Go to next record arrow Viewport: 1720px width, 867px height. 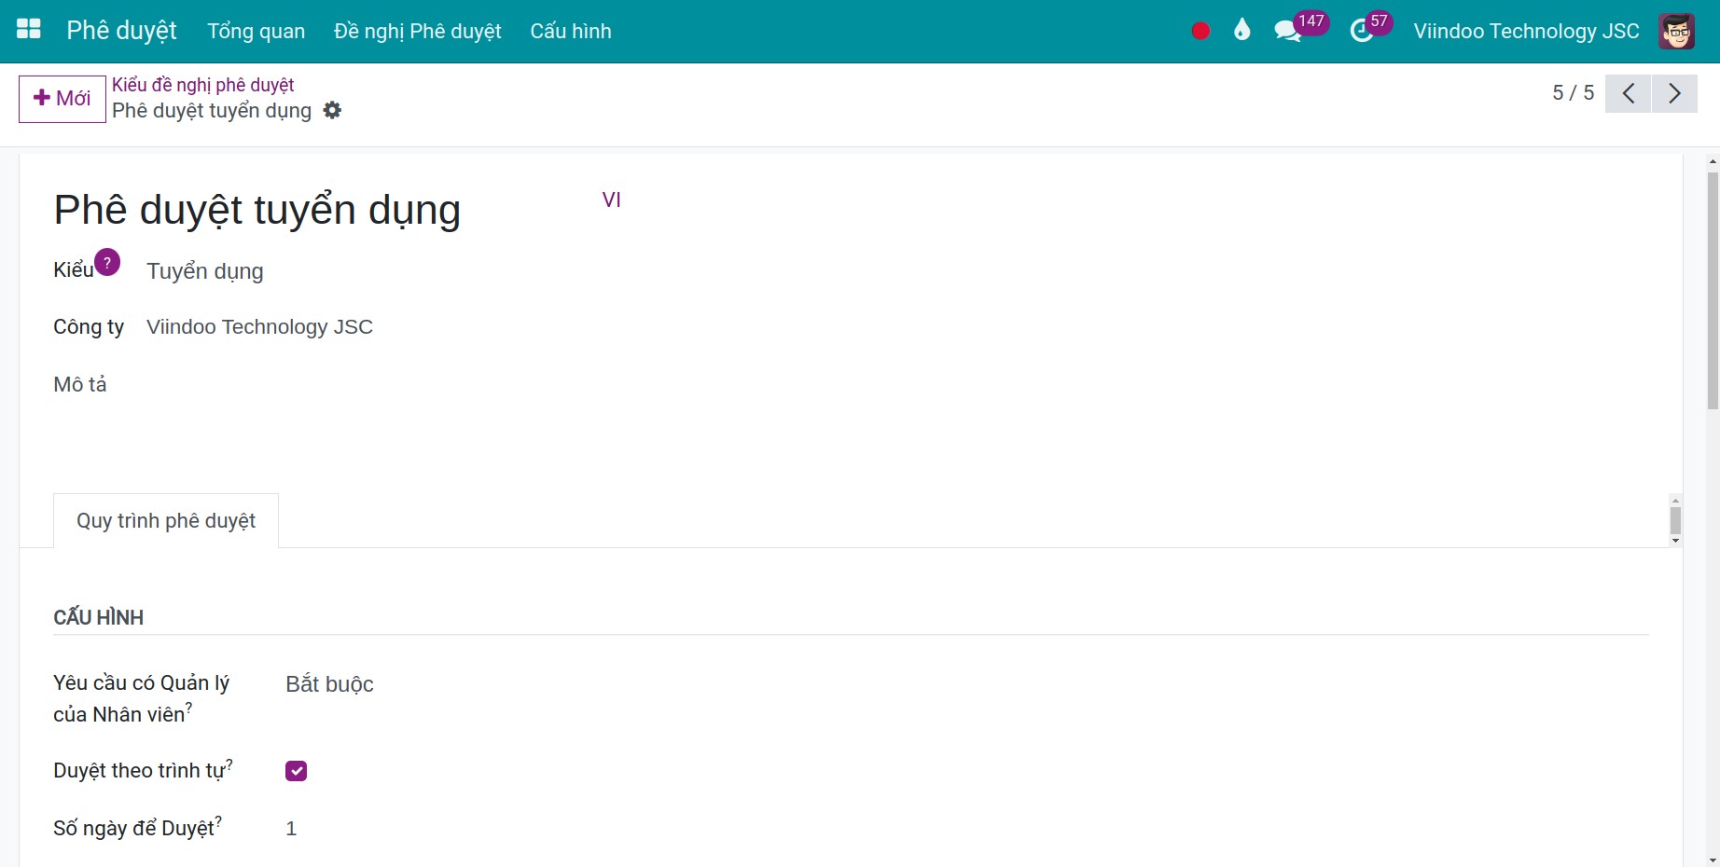(1674, 93)
